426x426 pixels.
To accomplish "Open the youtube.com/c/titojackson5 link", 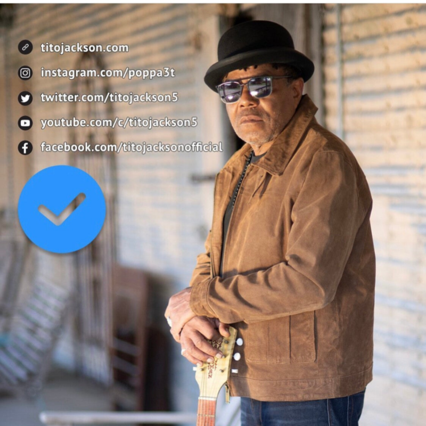I will click(119, 122).
